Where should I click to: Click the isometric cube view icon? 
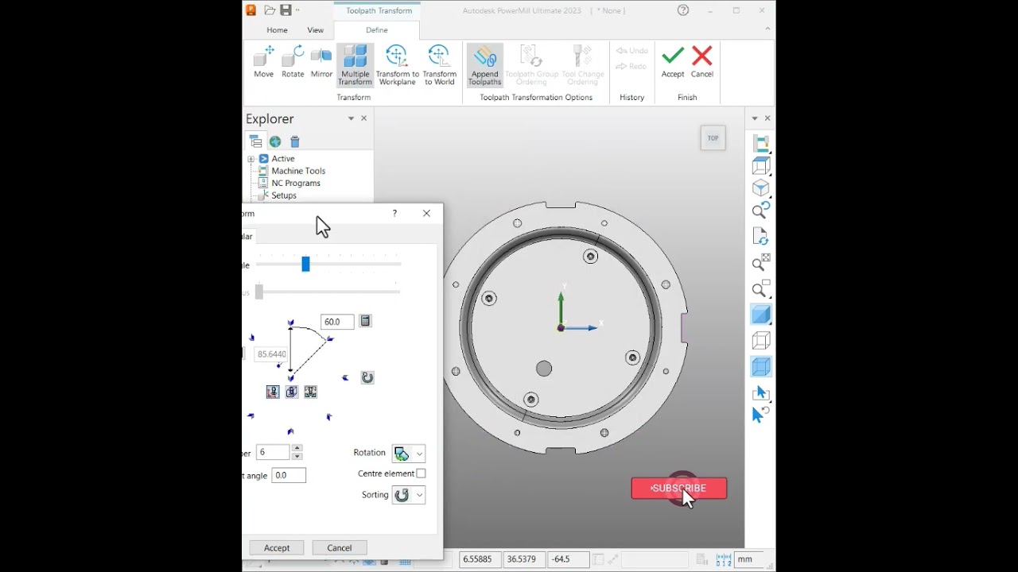[761, 188]
